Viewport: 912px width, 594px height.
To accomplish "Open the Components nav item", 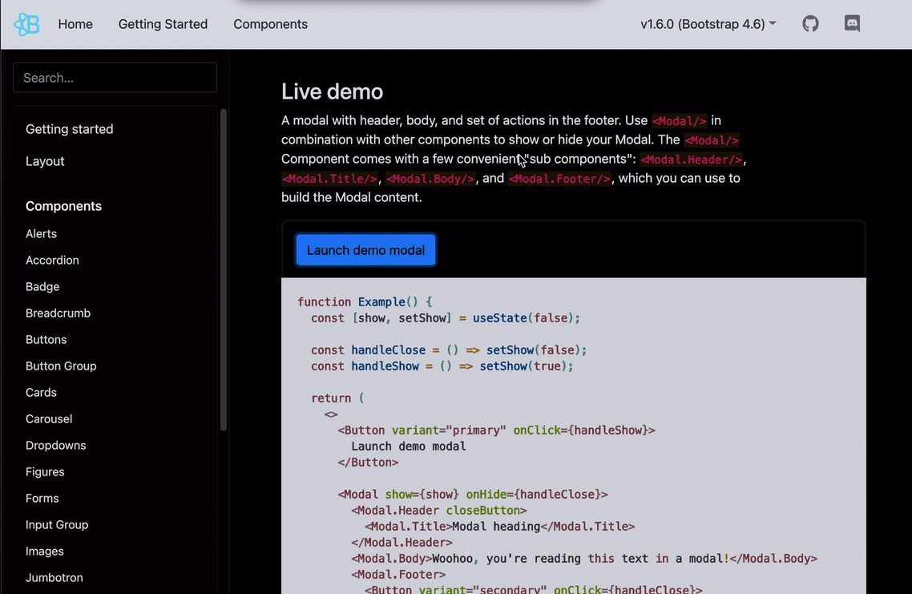I will click(270, 24).
